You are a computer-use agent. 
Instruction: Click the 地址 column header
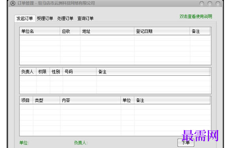[x=107, y=31]
